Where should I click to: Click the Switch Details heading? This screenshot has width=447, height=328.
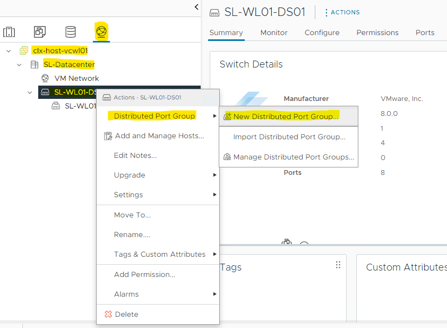coord(251,64)
